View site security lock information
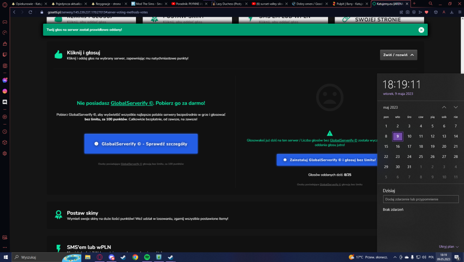Image resolution: width=464 pixels, height=262 pixels. pos(42,12)
